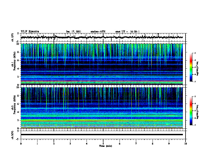The width and height of the screenshot is (209, 161).
Task: Click the ch.2 color scale log(PSD) unit label
Action: pyautogui.click(x=198, y=112)
